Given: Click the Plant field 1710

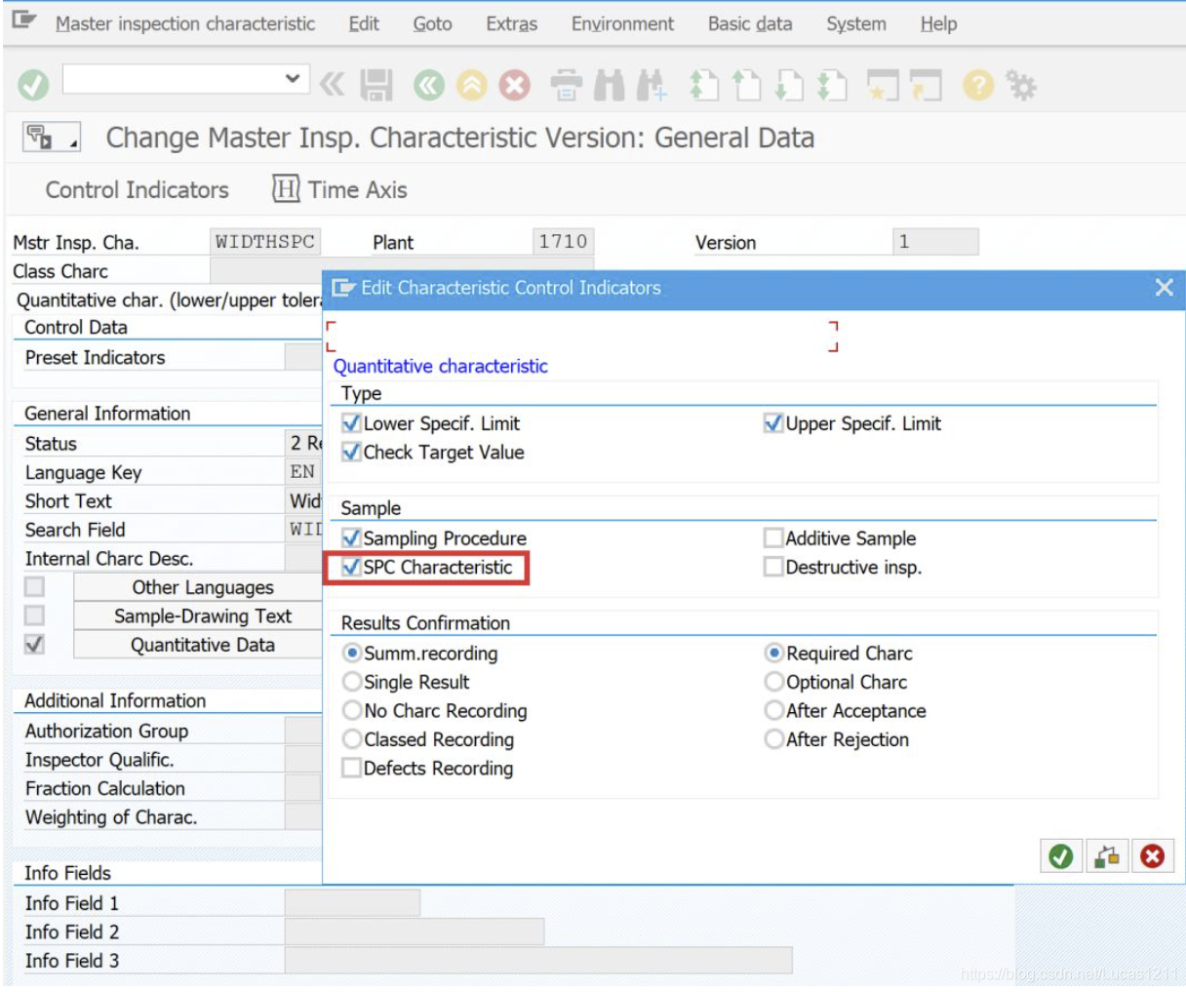Looking at the screenshot, I should click(564, 242).
